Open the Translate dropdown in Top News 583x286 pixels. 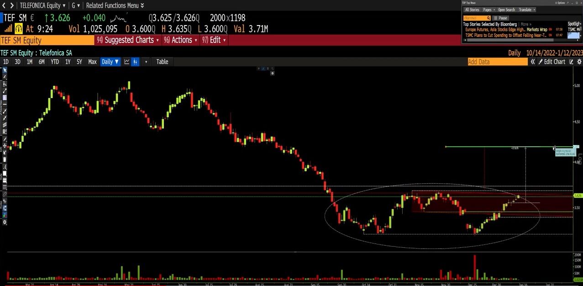tap(527, 10)
